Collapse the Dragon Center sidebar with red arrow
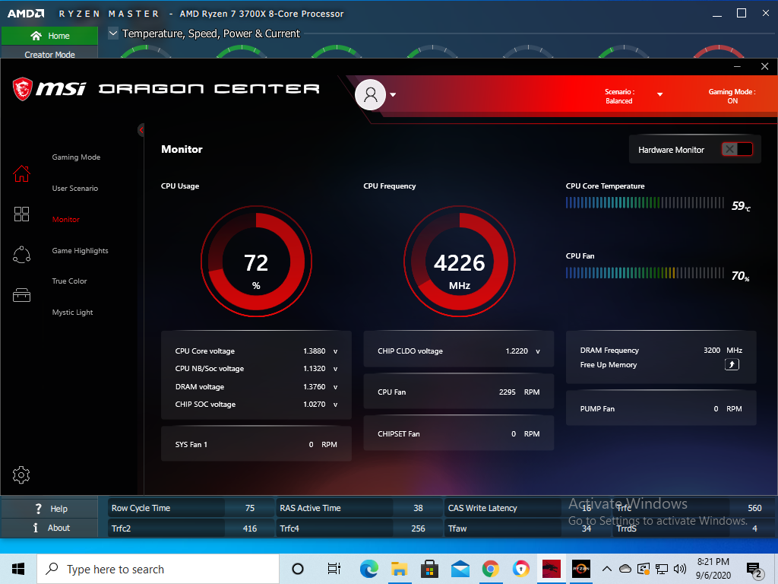This screenshot has height=584, width=778. (x=141, y=130)
